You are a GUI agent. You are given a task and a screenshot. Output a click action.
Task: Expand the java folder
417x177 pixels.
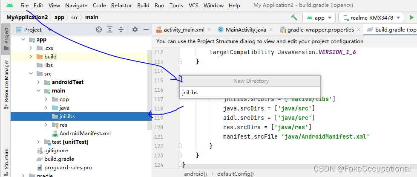coord(46,108)
